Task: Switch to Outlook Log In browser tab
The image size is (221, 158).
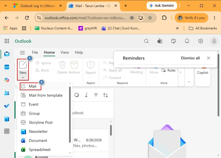Action: pos(37,6)
